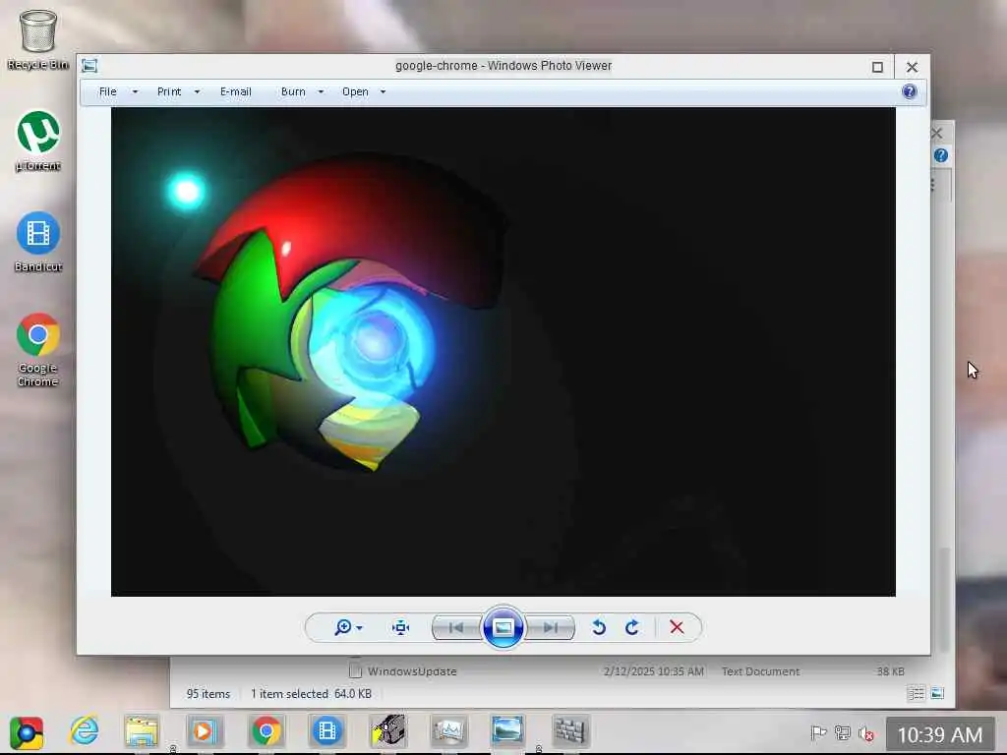The width and height of the screenshot is (1007, 755).
Task: Open the Print menu
Action: 169,91
